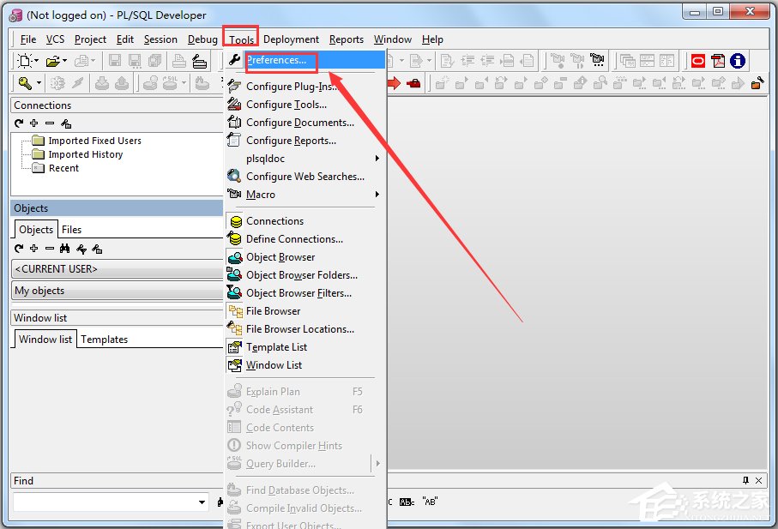Click the minus icon in Objects toolbar

pos(50,249)
